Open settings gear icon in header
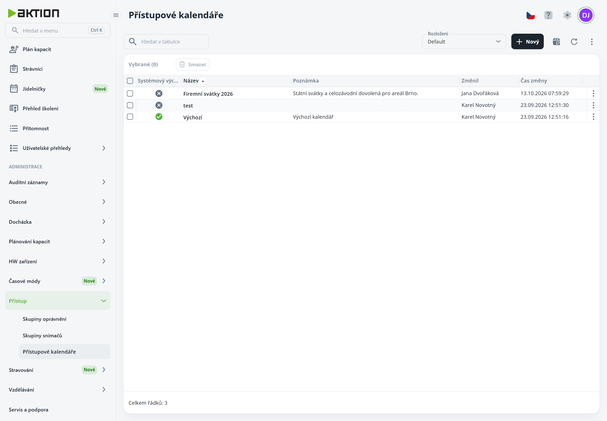607x421 pixels. pyautogui.click(x=567, y=15)
